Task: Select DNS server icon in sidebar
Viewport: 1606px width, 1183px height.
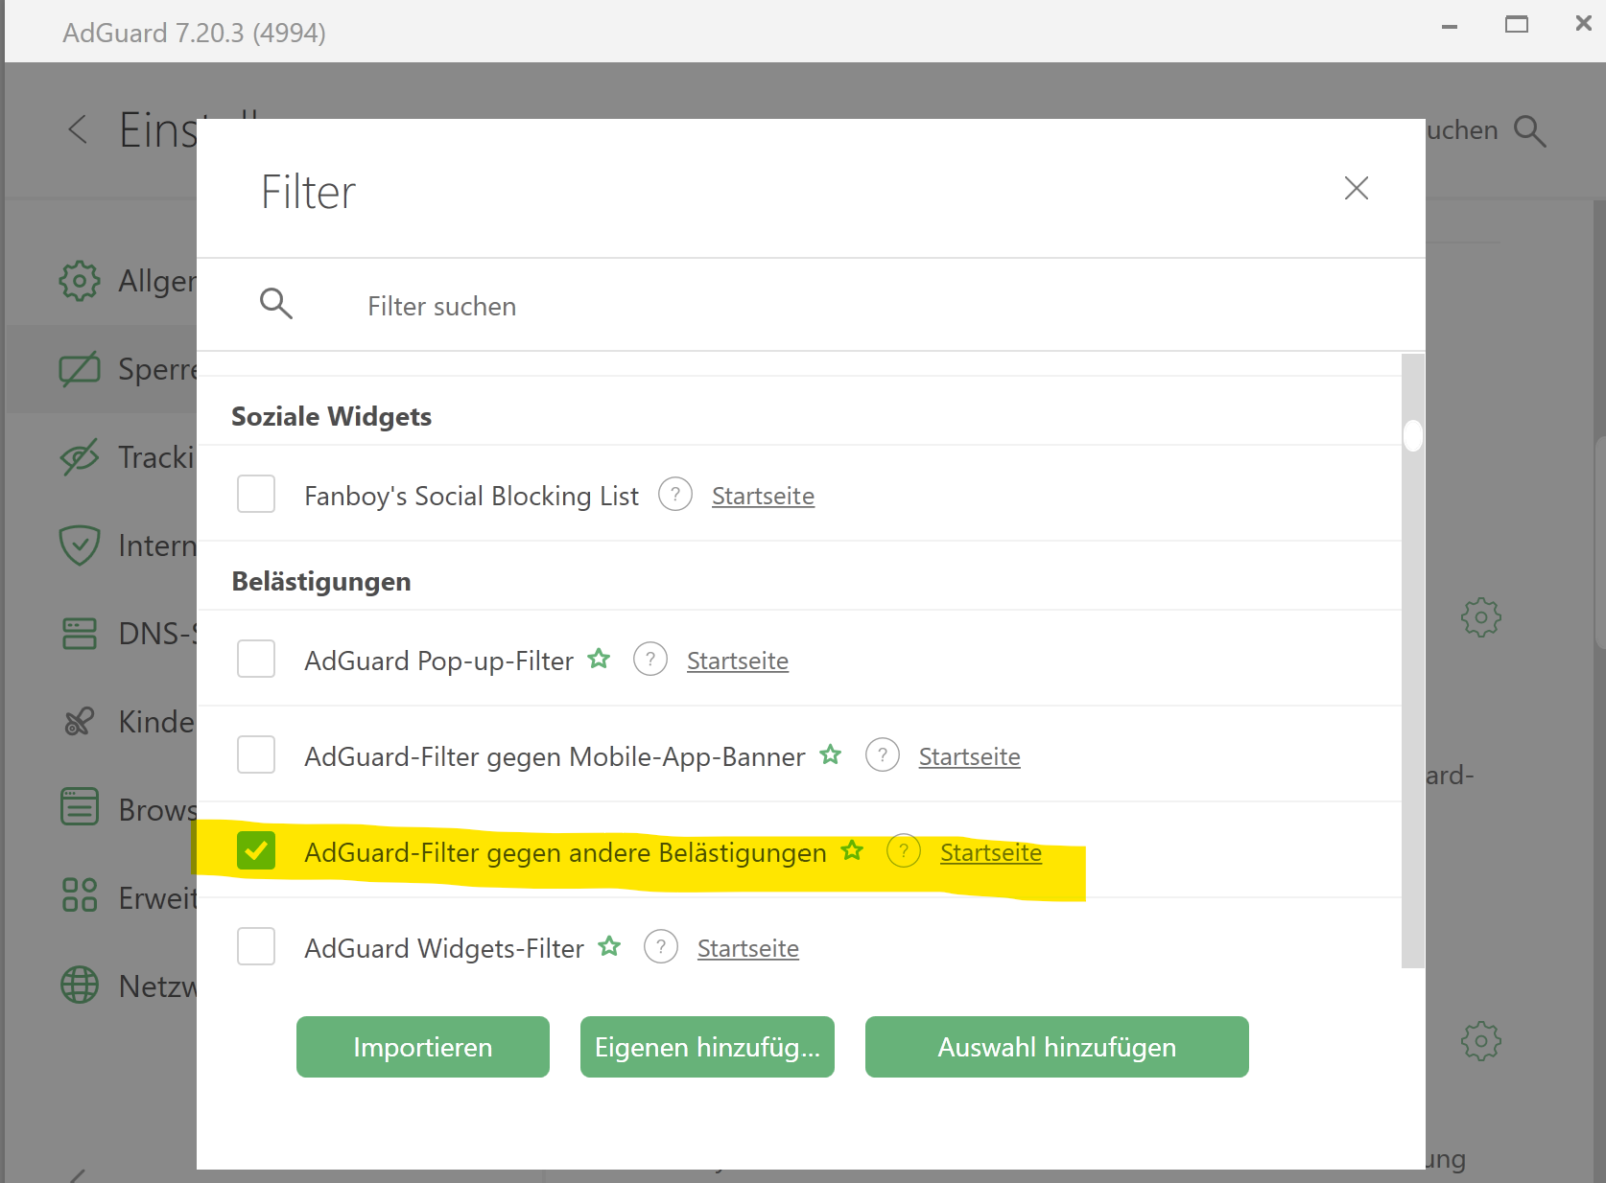Action: (79, 634)
